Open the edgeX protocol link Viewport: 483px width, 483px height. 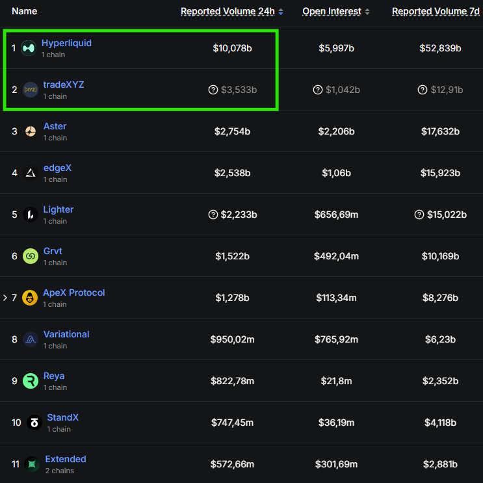tap(58, 168)
